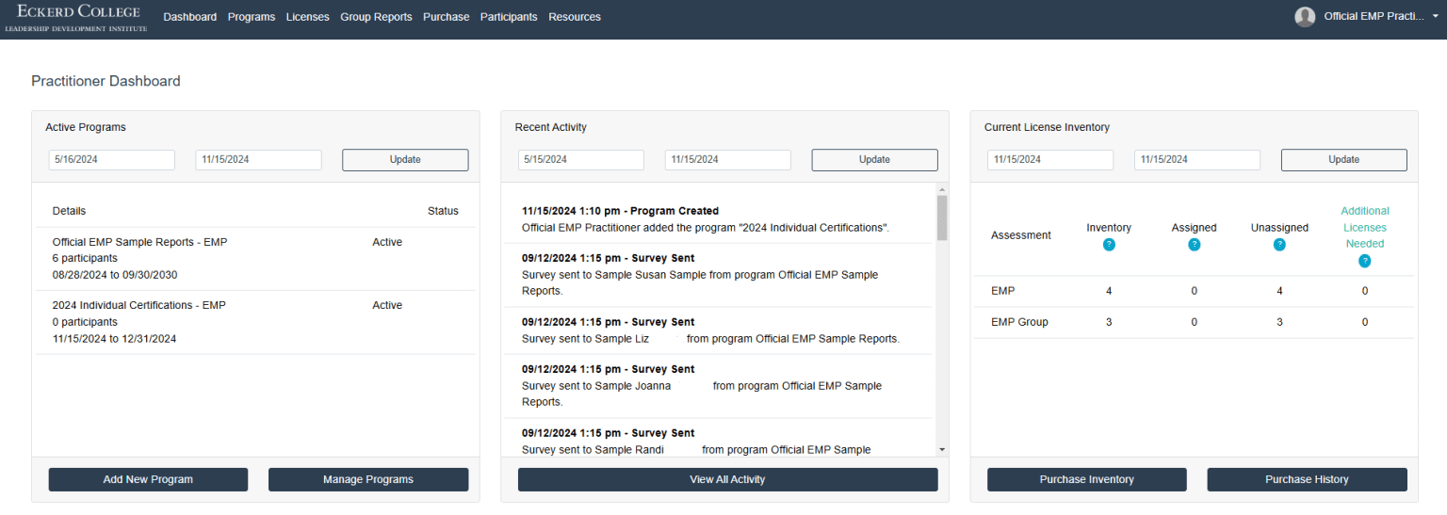Screen dimensions: 1447x515
Task: Open the Group Reports menu
Action: [376, 17]
